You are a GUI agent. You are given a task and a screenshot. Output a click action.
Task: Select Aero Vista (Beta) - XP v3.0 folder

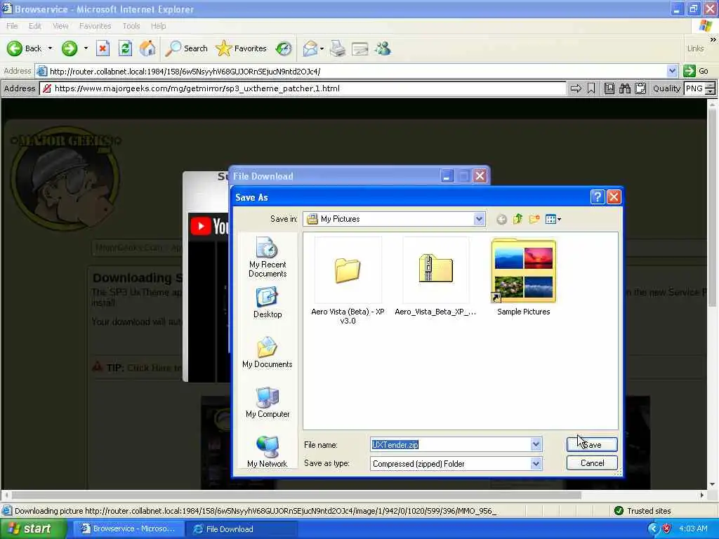click(x=348, y=281)
